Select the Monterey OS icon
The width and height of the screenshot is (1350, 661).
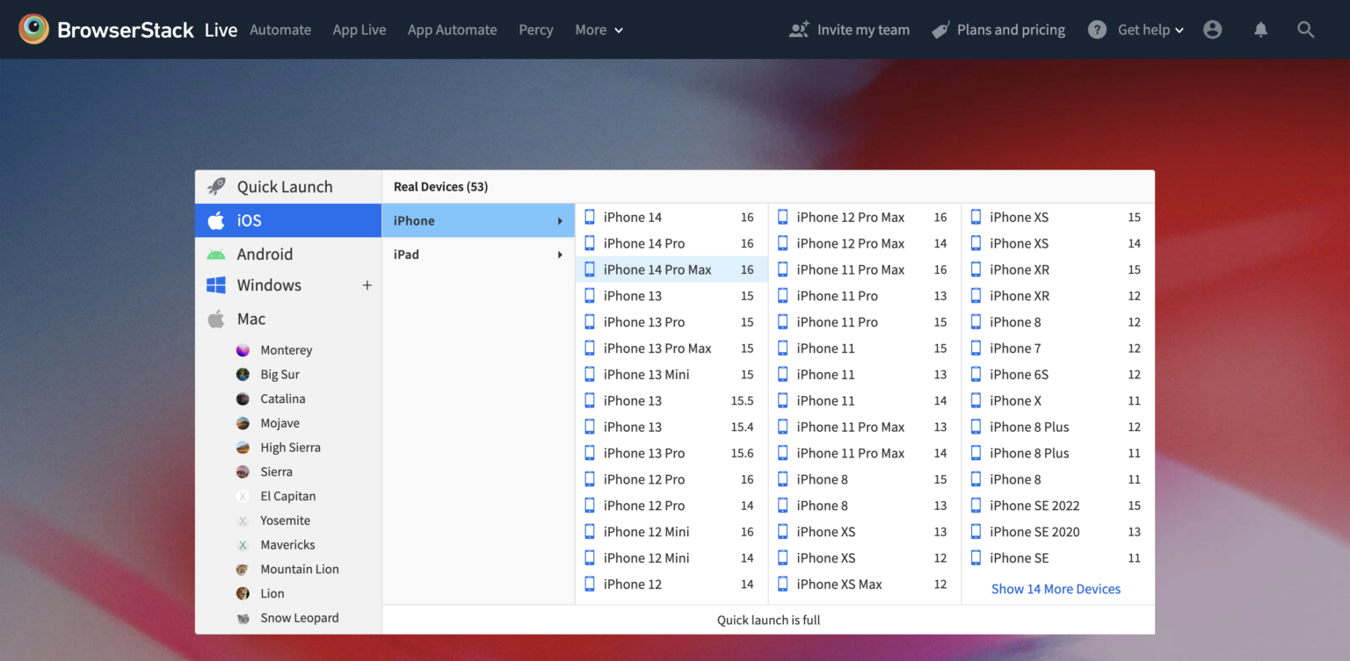tap(243, 349)
